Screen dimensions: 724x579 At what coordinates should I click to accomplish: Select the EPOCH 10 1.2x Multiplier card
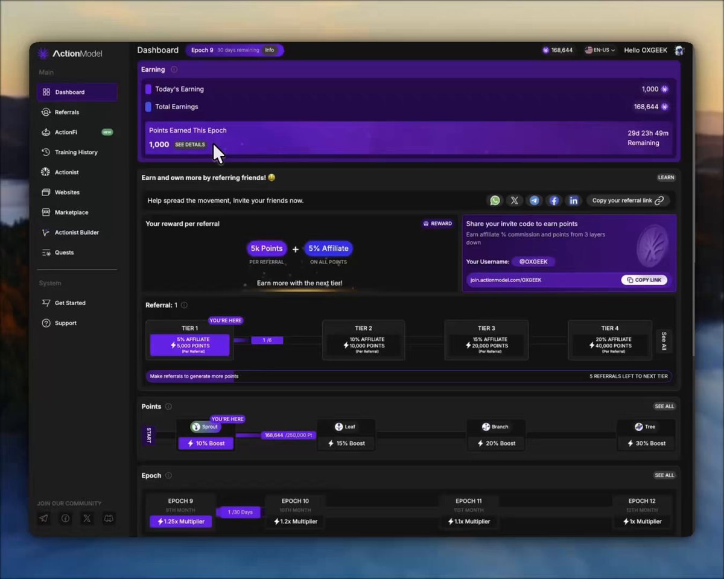(x=295, y=512)
